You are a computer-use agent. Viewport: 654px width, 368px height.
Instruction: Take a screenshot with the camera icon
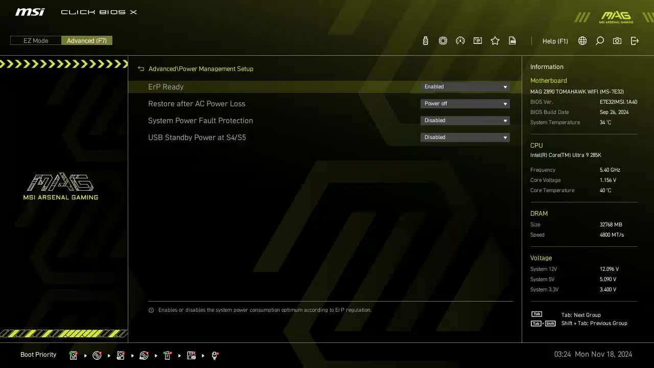click(617, 41)
